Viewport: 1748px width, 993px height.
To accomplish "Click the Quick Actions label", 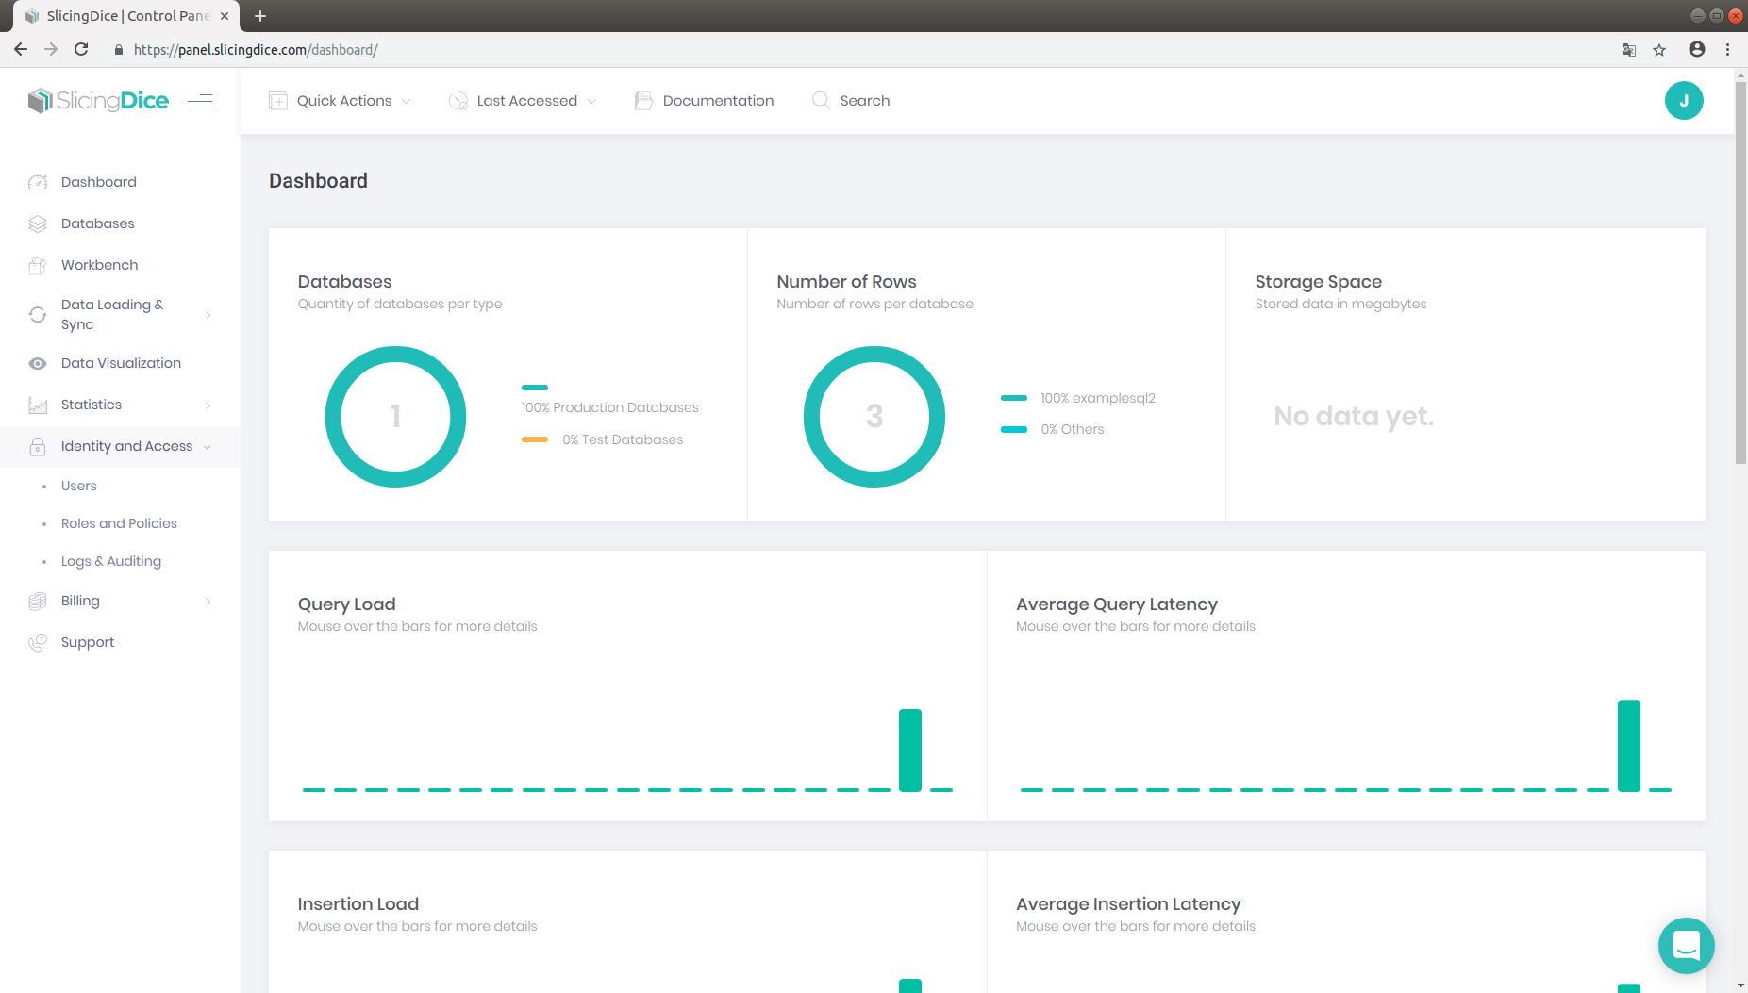I will click(x=344, y=101).
